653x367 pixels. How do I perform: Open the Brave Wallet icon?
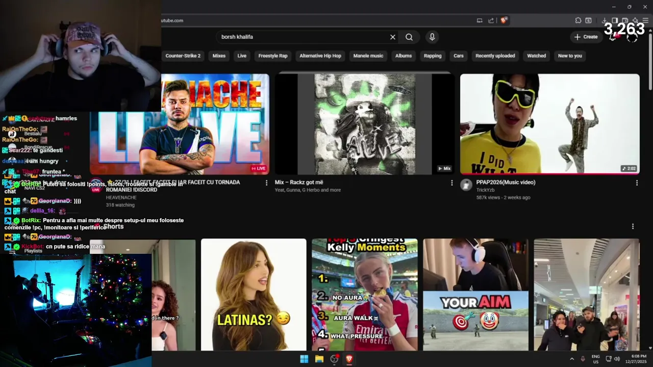tap(625, 20)
